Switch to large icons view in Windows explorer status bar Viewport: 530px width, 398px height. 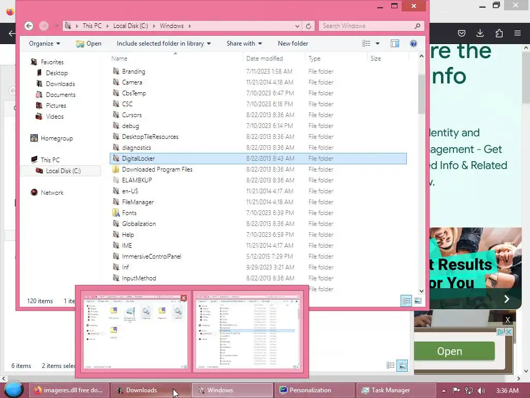point(418,301)
